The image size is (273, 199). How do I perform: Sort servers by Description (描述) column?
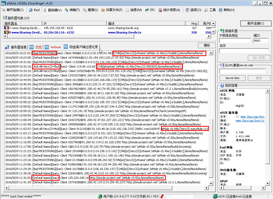tap(146, 24)
